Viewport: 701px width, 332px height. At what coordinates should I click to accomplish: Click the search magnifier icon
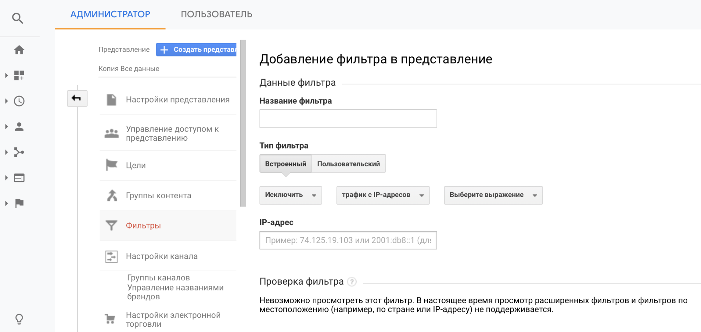[x=18, y=18]
